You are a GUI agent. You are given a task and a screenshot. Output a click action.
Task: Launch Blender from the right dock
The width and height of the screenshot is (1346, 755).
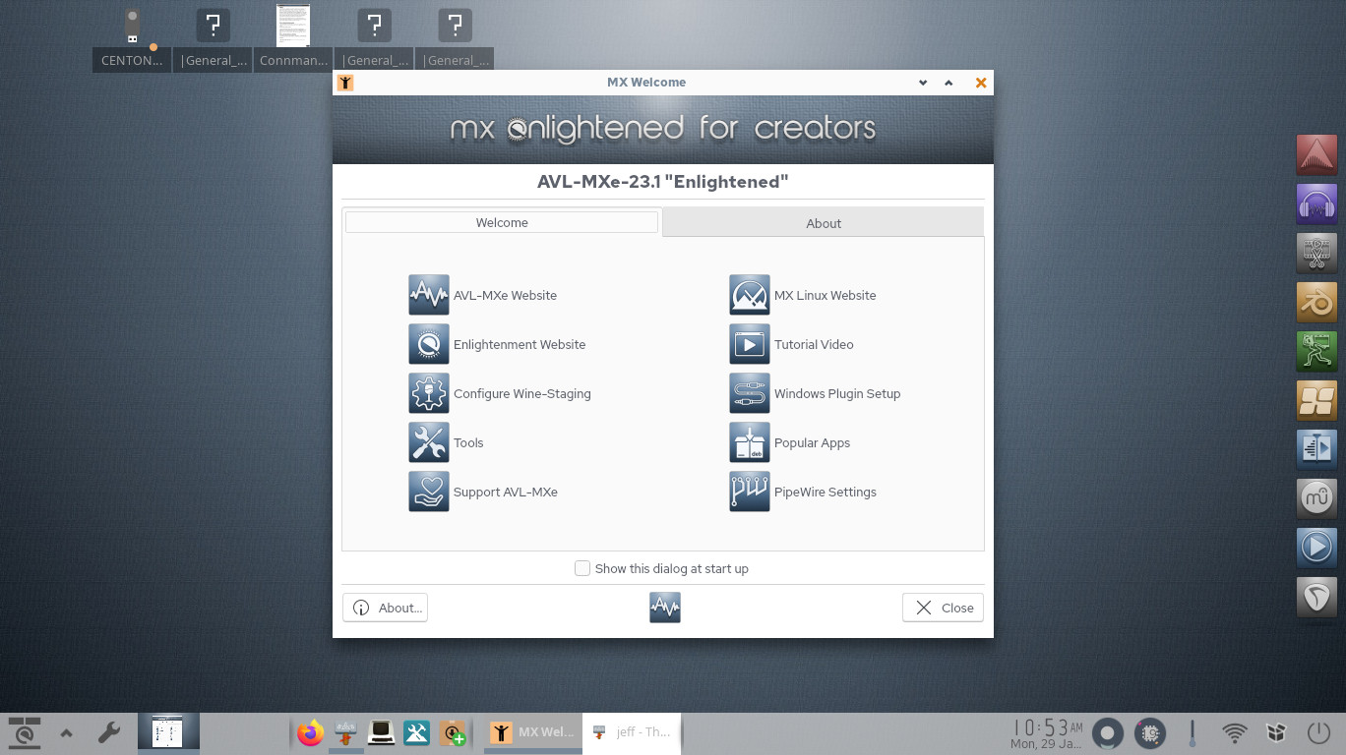coord(1316,303)
